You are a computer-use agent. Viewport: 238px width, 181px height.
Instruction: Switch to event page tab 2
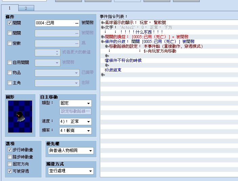pyautogui.click(x=26, y=8)
